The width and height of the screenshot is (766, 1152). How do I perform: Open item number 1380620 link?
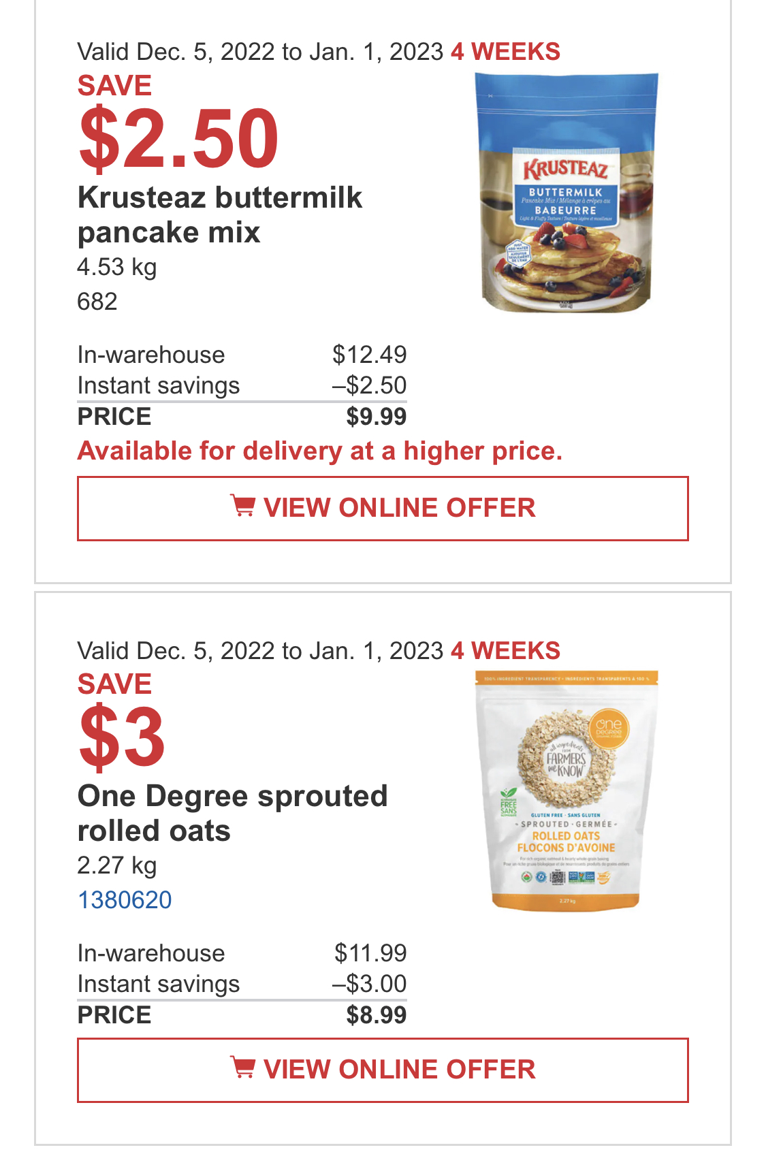coord(125,900)
